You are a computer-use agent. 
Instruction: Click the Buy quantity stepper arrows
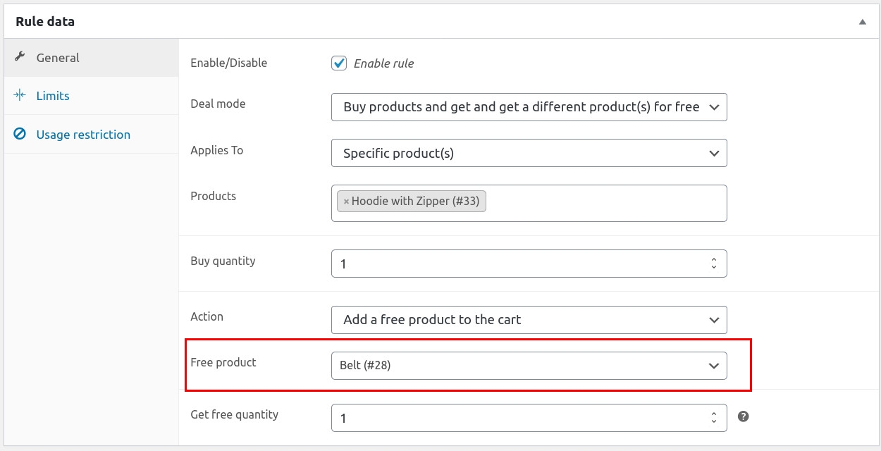[713, 264]
